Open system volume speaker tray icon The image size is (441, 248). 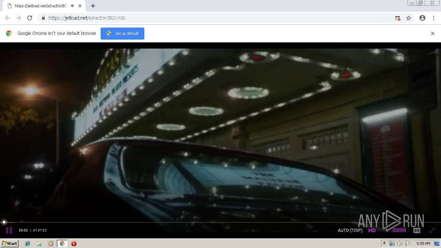click(400, 244)
